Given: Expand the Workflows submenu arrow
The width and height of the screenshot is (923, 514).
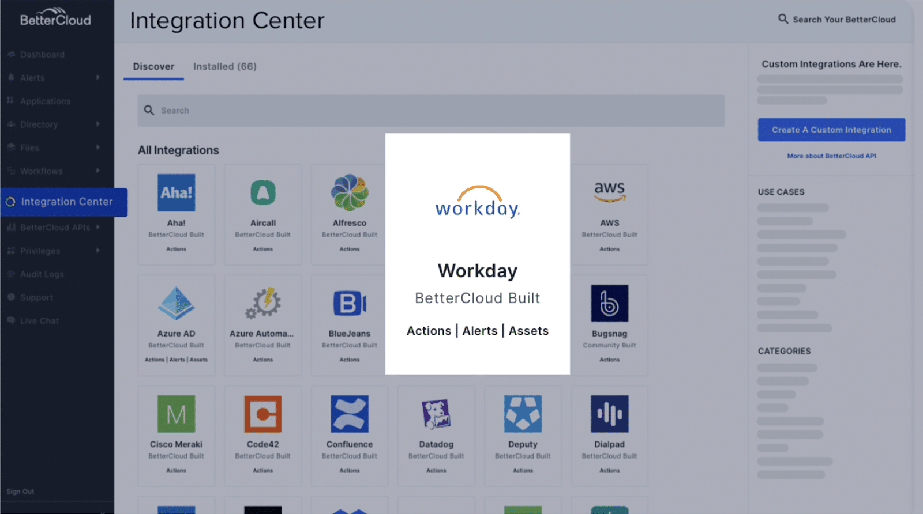Looking at the screenshot, I should point(97,171).
